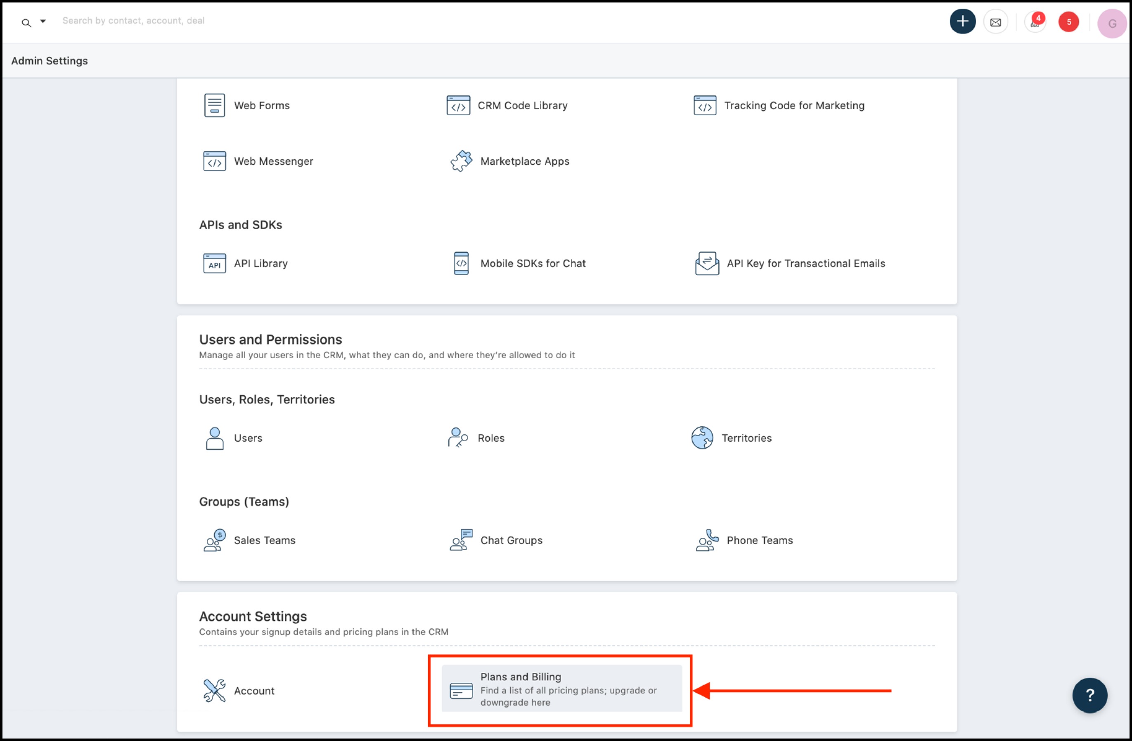This screenshot has width=1132, height=741.
Task: Click the Territories globe icon
Action: pos(702,438)
